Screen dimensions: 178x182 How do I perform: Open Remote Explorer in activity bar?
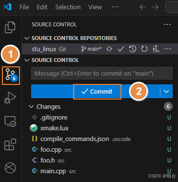coord(10,121)
